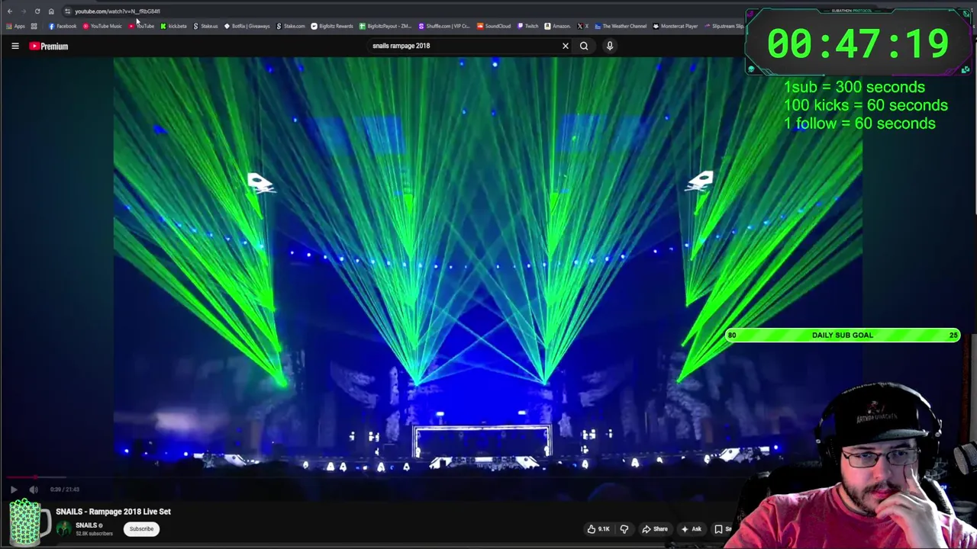977x549 pixels.
Task: Open the Monstercat Player bookmark
Action: (x=676, y=27)
